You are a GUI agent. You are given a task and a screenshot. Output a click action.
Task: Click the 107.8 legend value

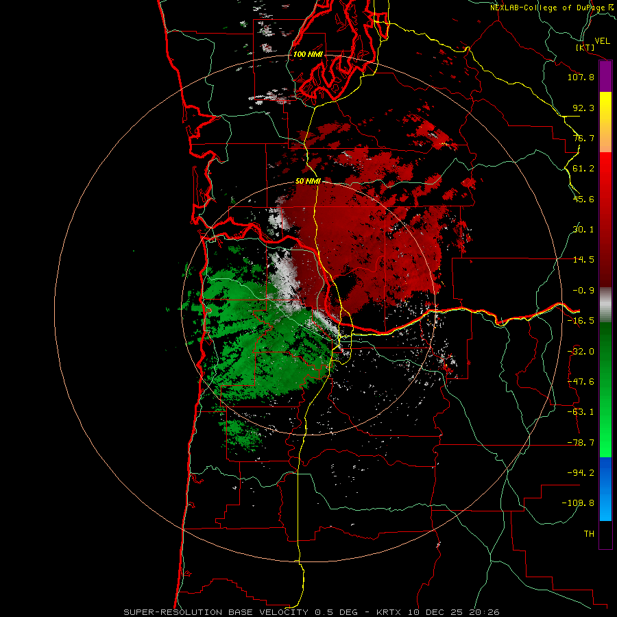coord(581,77)
